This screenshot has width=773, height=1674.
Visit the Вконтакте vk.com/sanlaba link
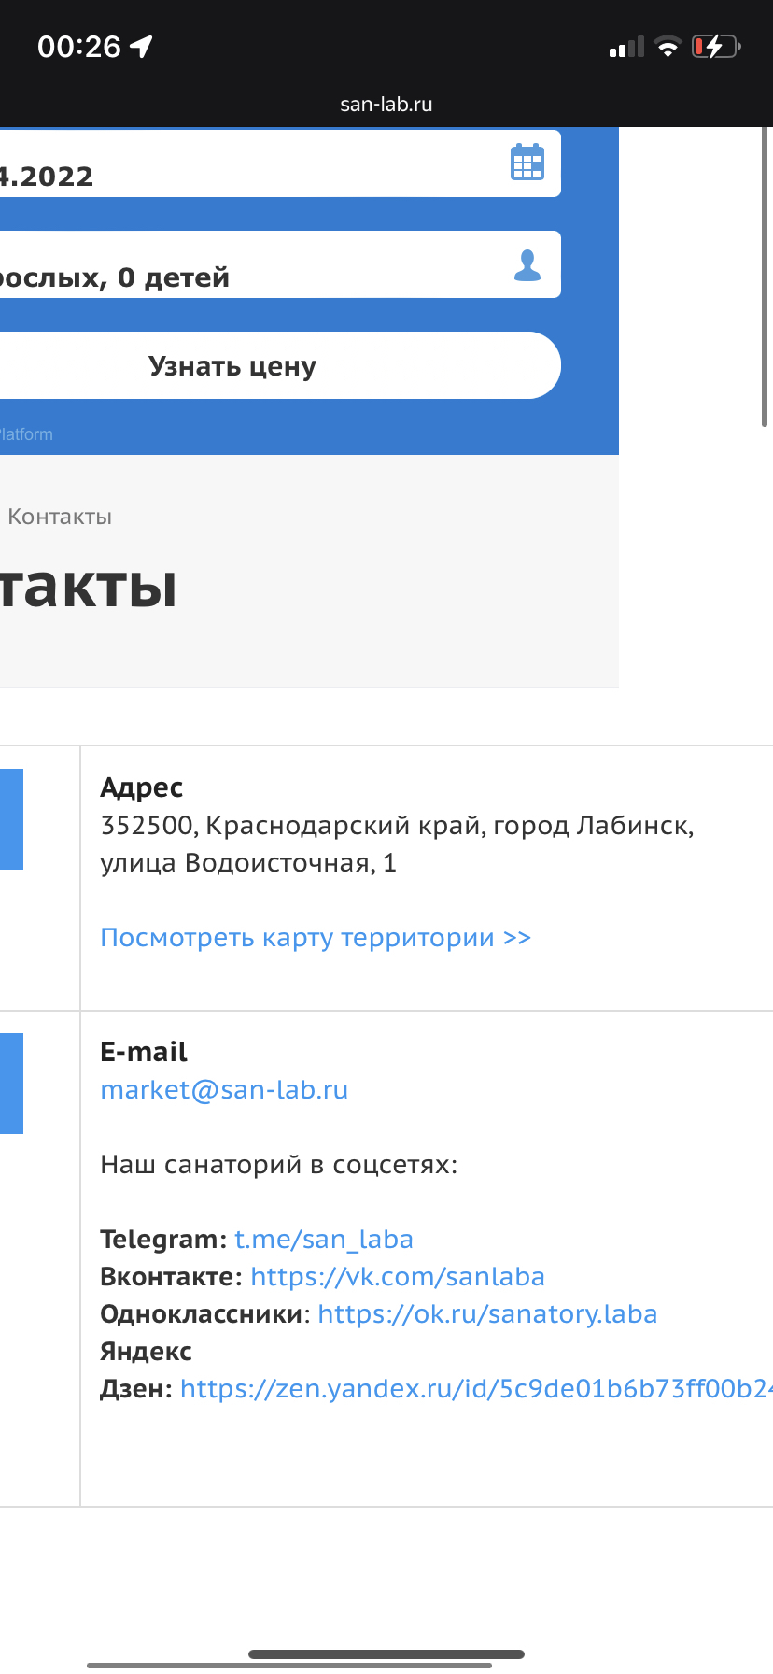[398, 1277]
